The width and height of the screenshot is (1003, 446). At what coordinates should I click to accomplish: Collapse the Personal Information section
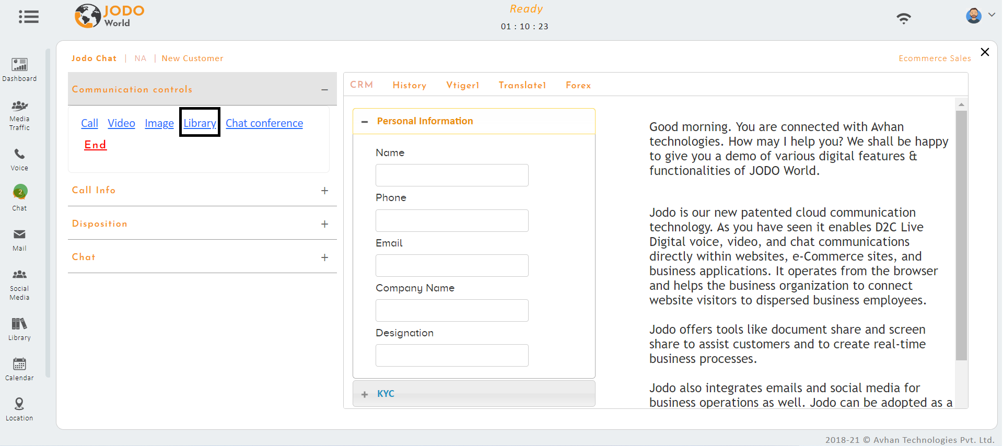pos(365,122)
